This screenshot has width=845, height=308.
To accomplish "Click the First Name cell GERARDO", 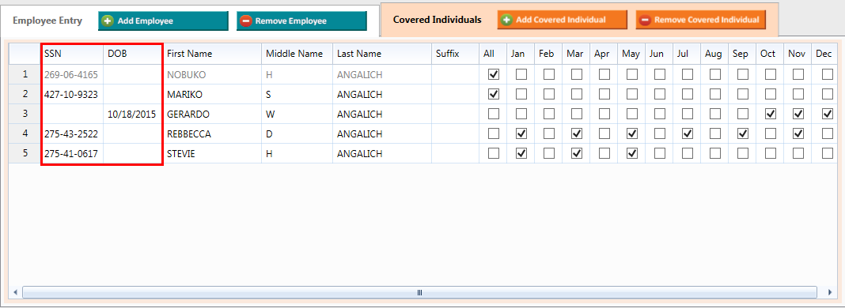I will (212, 114).
